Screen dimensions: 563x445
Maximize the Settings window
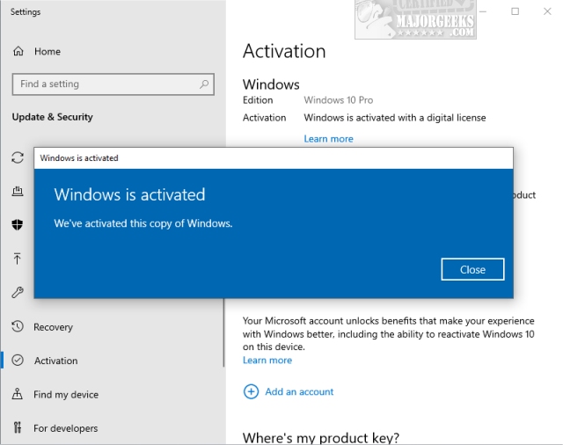pyautogui.click(x=515, y=11)
